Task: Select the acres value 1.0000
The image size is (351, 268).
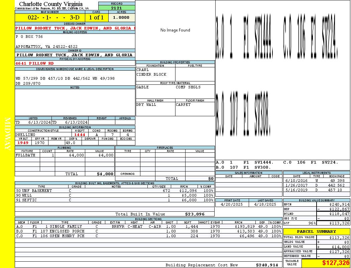Action: click(x=121, y=17)
